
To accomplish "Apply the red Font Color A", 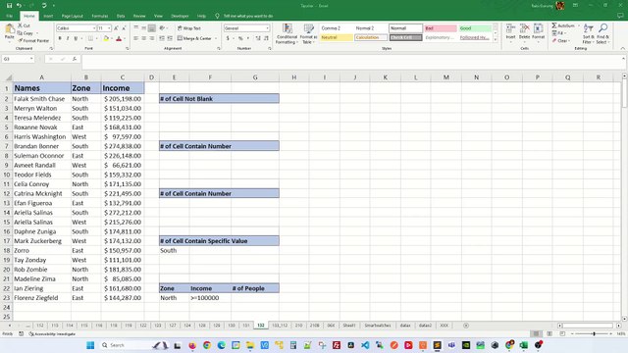I will pyautogui.click(x=119, y=38).
